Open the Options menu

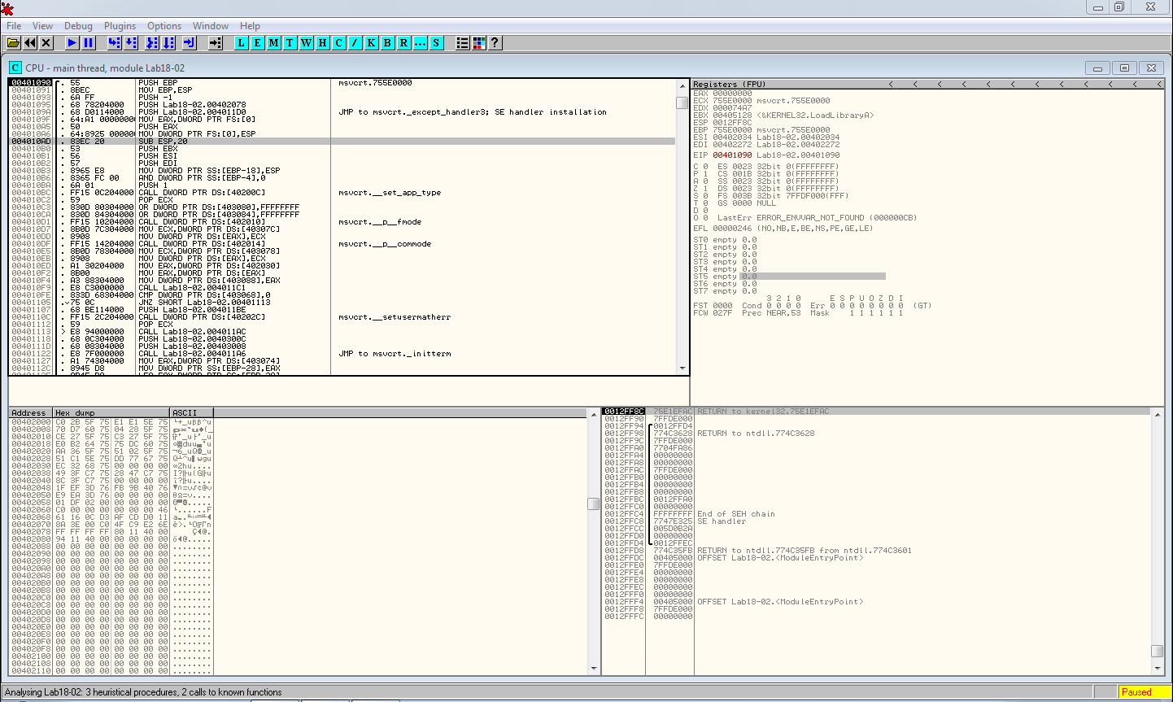164,26
